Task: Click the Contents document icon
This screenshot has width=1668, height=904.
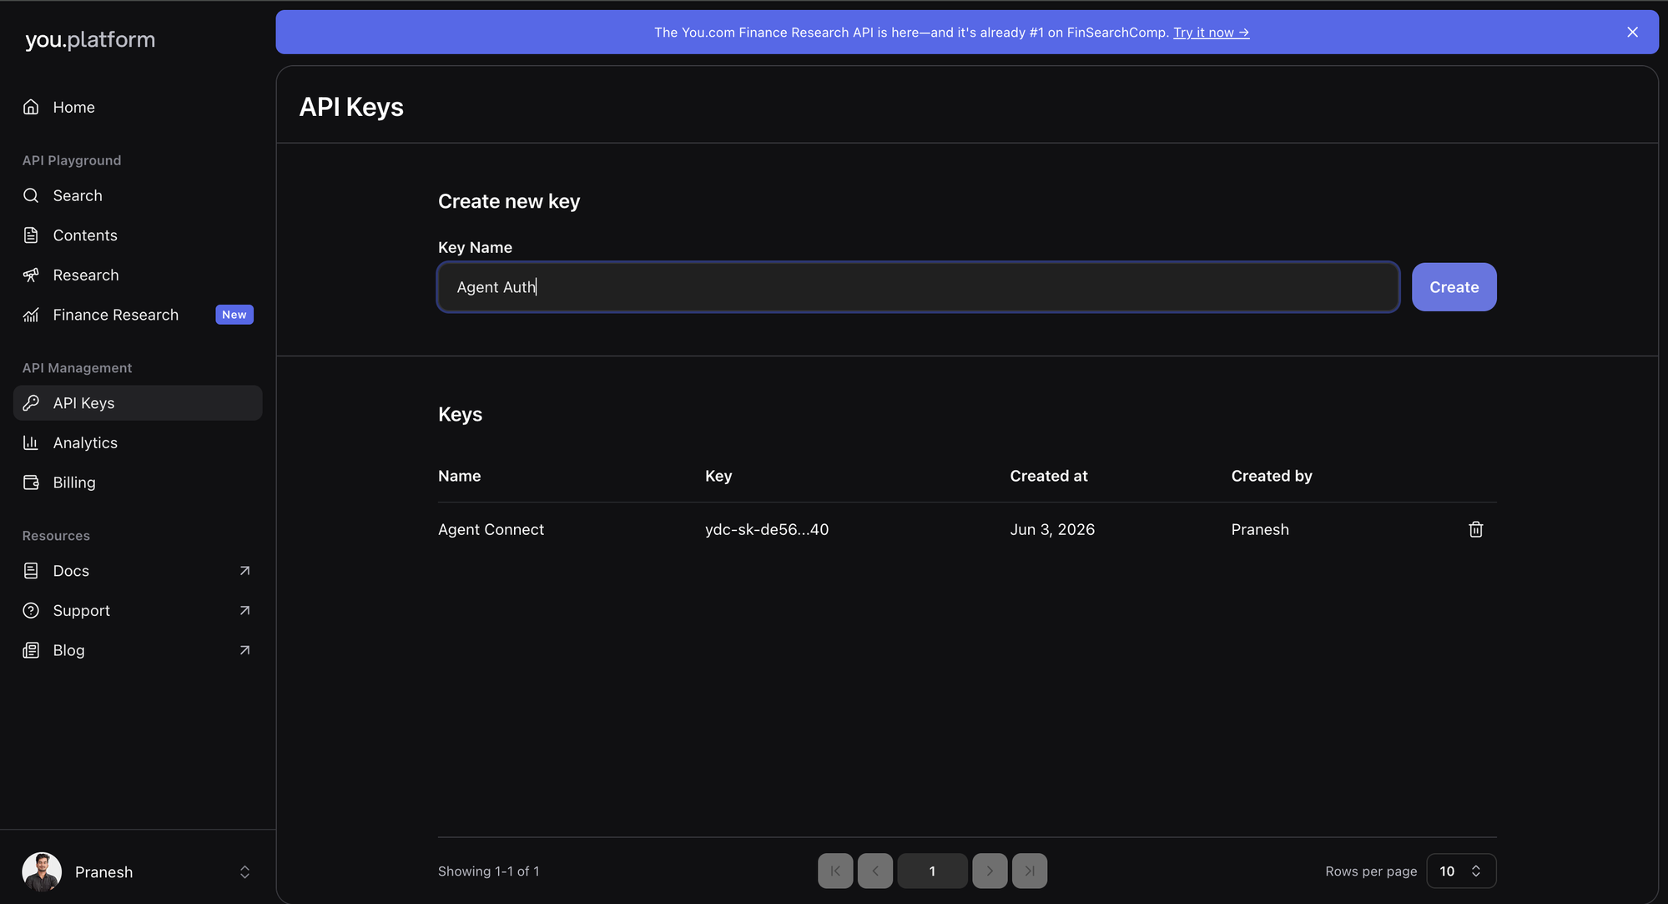Action: (x=31, y=235)
